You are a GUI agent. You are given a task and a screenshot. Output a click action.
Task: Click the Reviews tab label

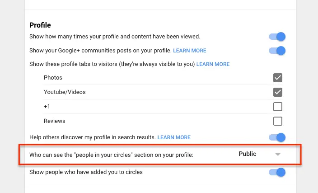pyautogui.click(x=55, y=121)
